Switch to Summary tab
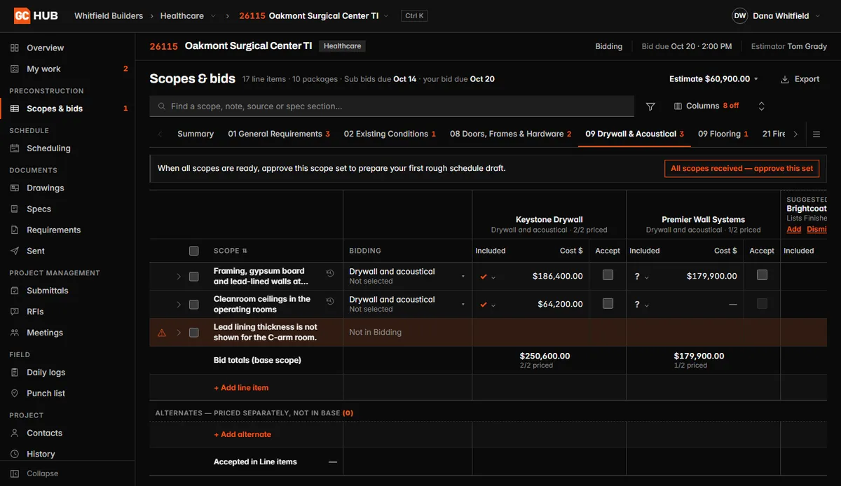Screen dimensions: 841x486 tap(196, 134)
